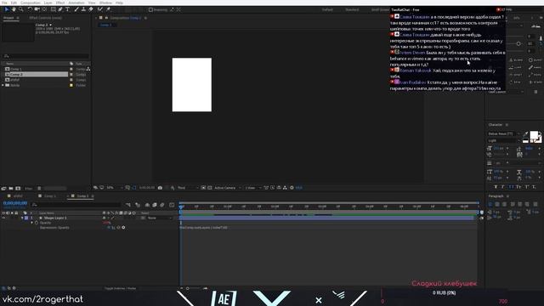The width and height of the screenshot is (544, 306).
Task: Open the viewer magnification 50% dropdown
Action: pos(115,188)
